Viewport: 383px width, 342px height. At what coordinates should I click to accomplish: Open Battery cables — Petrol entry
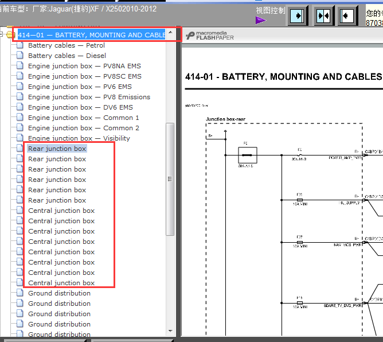coord(67,45)
